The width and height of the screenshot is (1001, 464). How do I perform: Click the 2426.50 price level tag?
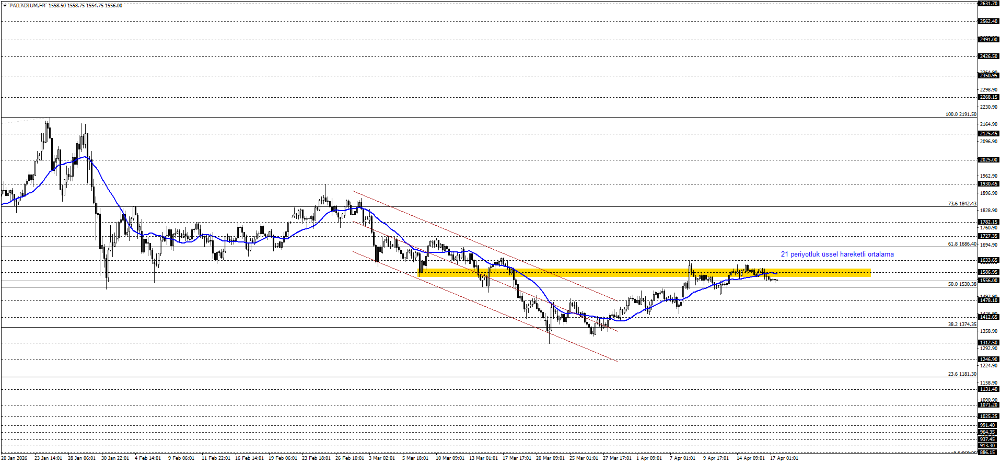988,56
